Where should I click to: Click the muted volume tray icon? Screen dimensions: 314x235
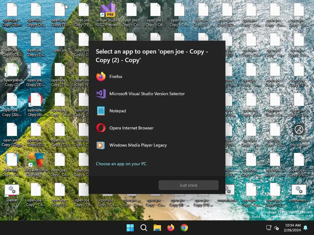click(277, 228)
